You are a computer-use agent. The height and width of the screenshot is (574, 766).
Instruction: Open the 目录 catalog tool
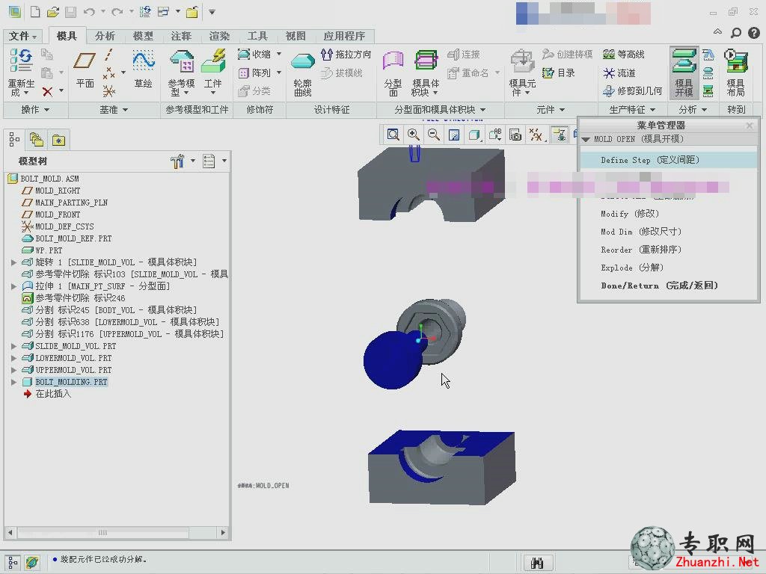(x=558, y=72)
